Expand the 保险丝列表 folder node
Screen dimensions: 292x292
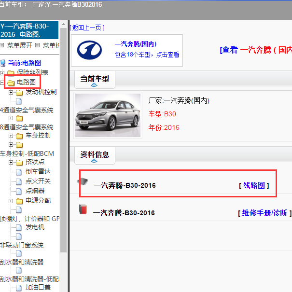tap(2, 73)
